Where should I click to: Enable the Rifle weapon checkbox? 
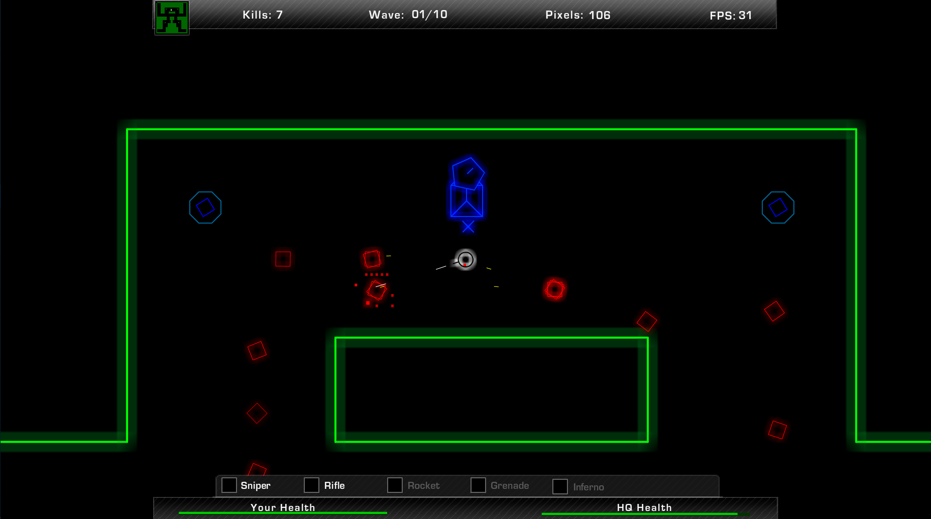coord(312,485)
